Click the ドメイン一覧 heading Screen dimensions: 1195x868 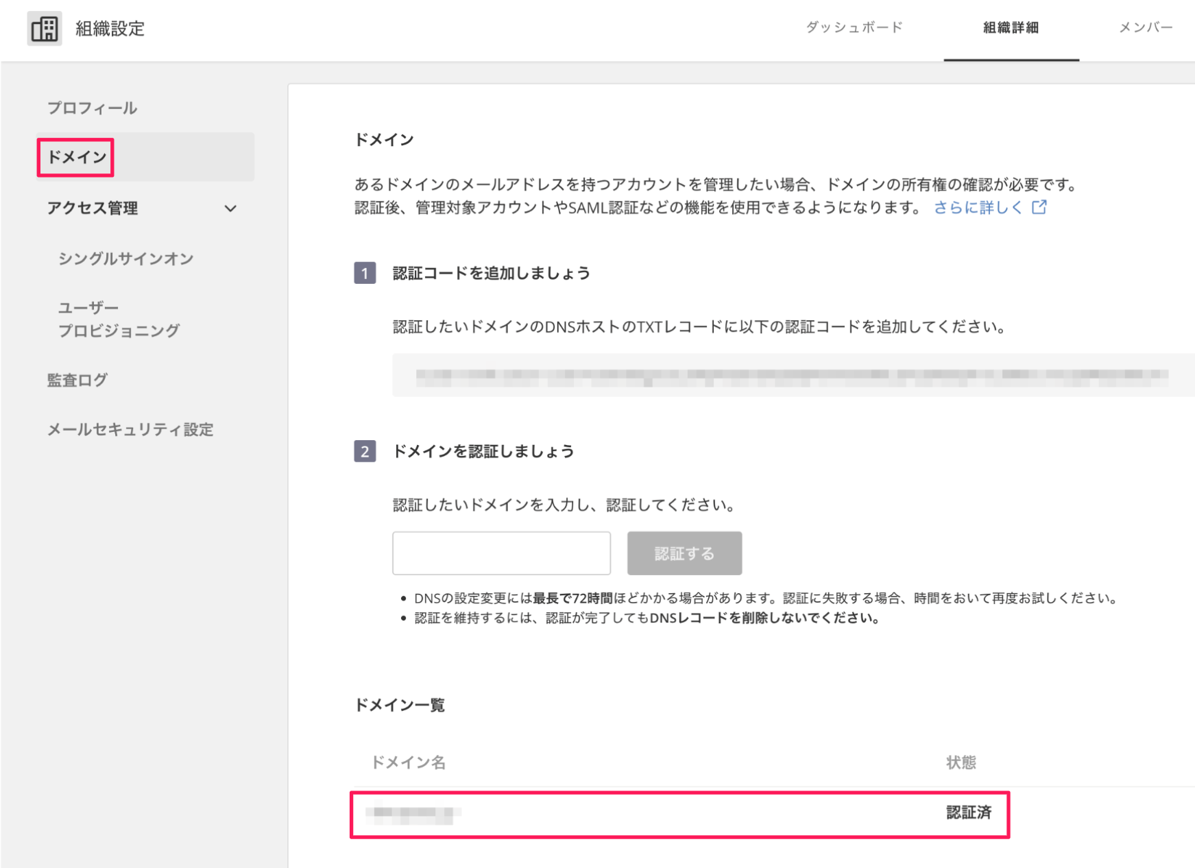pos(400,705)
